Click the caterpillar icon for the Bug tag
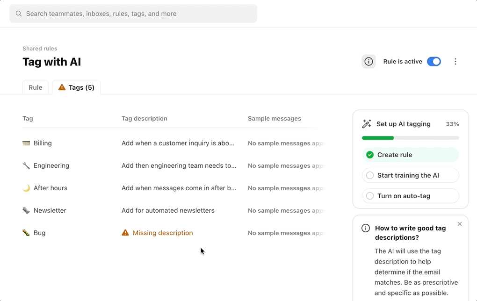Image resolution: width=477 pixels, height=301 pixels. coord(26,233)
